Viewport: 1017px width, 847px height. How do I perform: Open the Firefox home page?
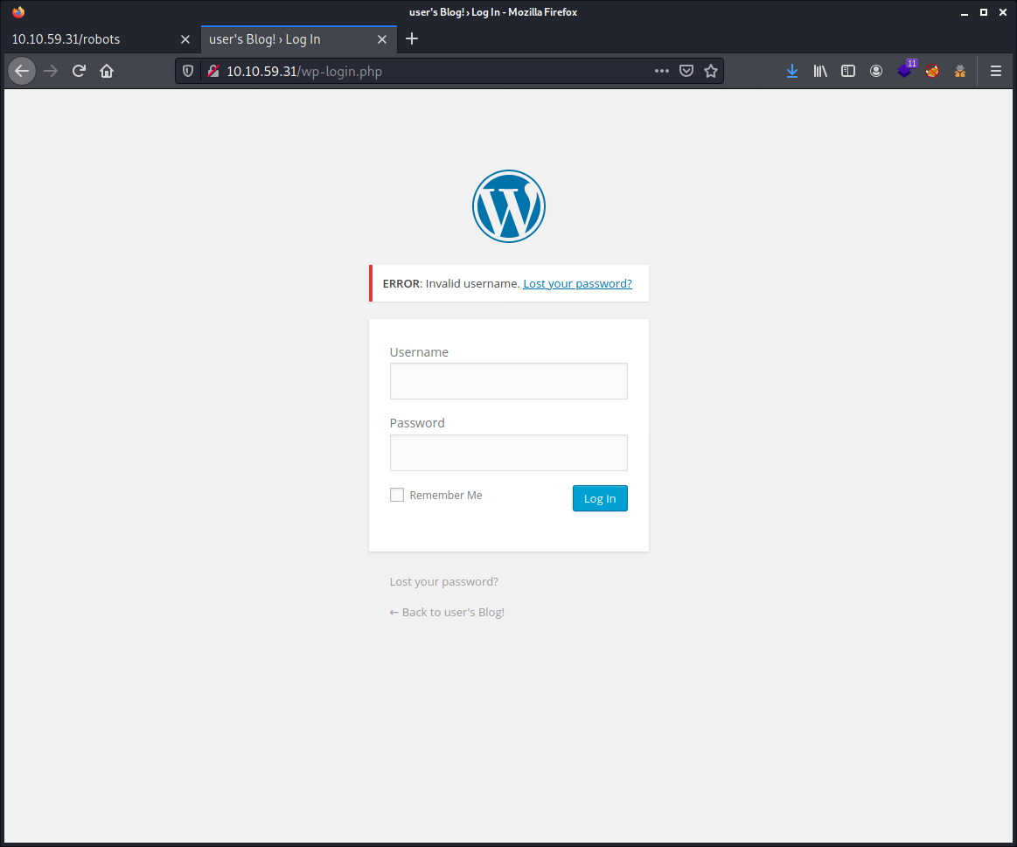pos(107,72)
